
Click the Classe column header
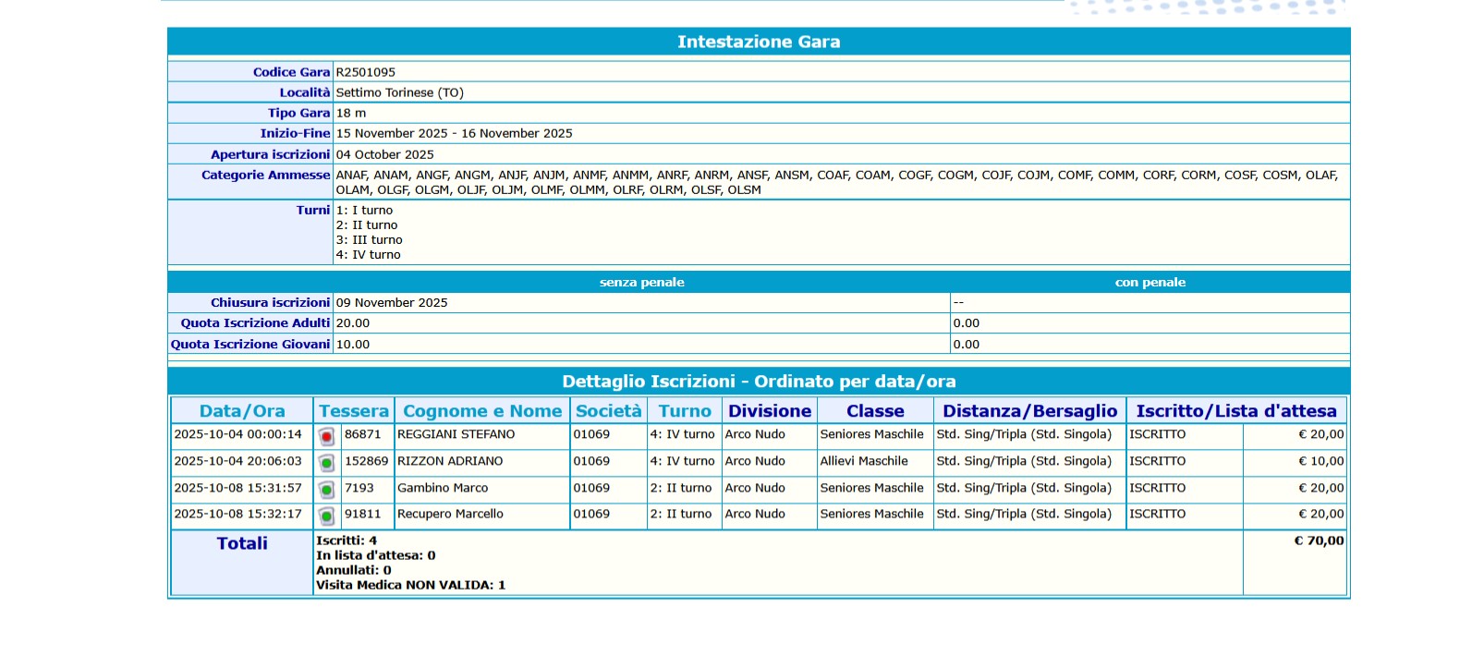coord(875,411)
